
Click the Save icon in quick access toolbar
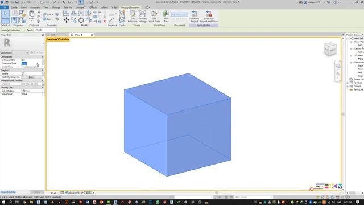coord(16,2)
